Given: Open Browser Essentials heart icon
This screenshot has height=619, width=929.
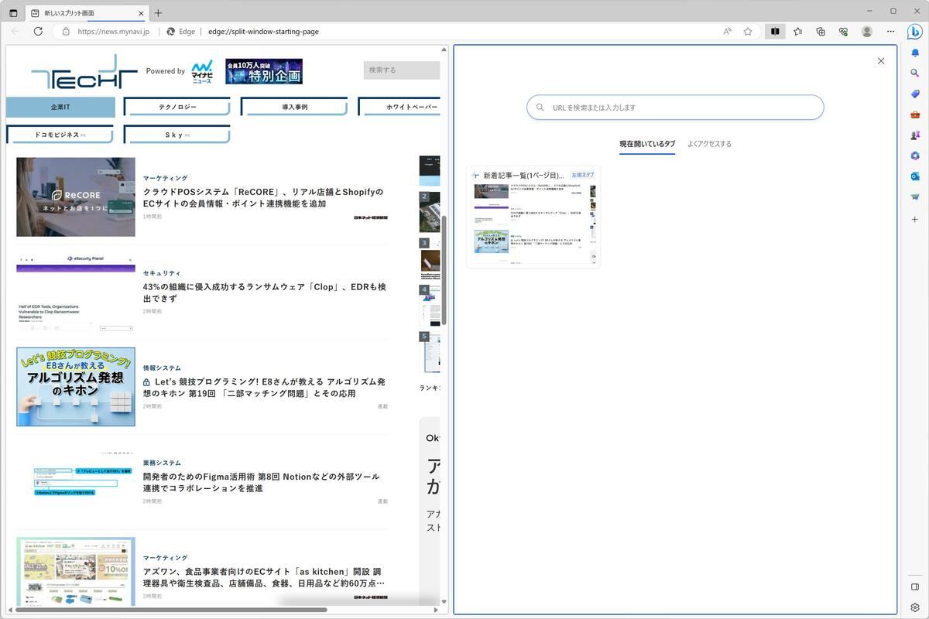Looking at the screenshot, I should [x=843, y=32].
